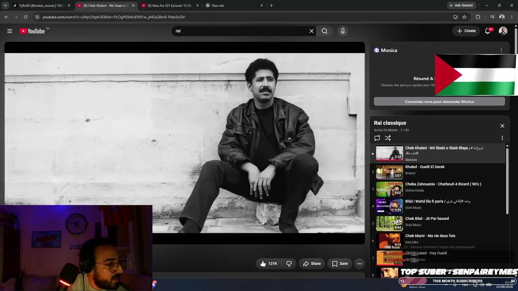The image size is (518, 291).
Task: Bookmark this page with the star
Action: pos(464,17)
